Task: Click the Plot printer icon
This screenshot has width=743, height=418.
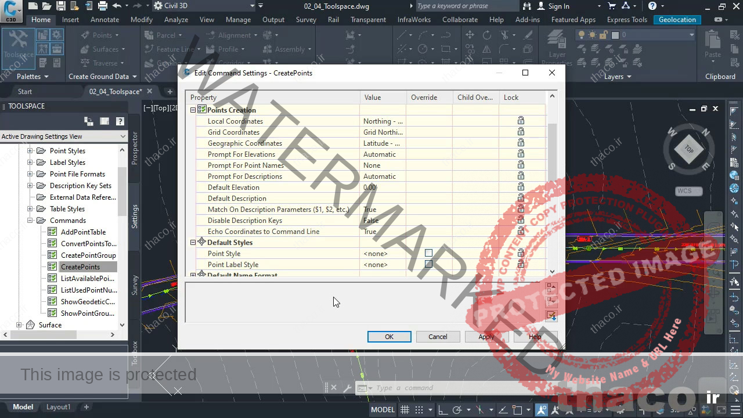Action: click(x=102, y=6)
